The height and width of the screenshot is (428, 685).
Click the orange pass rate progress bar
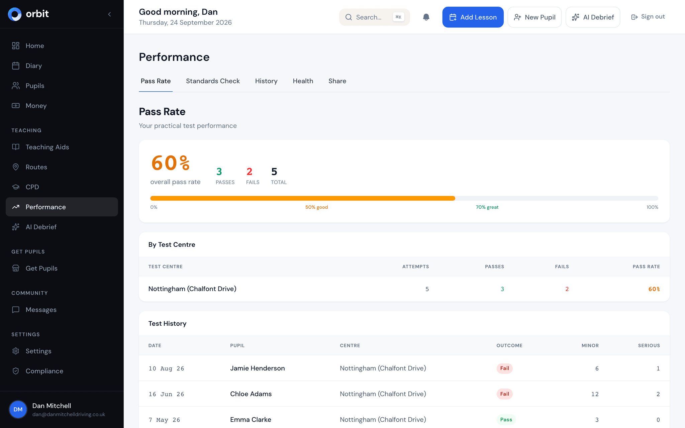(303, 198)
